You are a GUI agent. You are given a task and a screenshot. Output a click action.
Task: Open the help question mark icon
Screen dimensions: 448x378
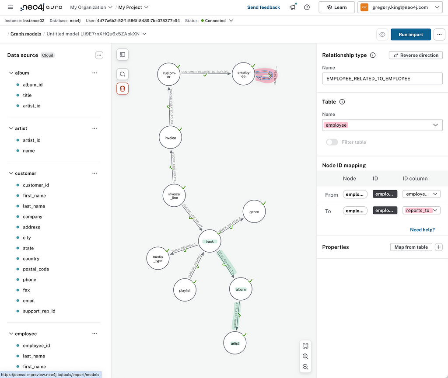pos(307,7)
